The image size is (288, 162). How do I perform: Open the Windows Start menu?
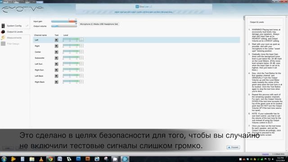click(4, 159)
